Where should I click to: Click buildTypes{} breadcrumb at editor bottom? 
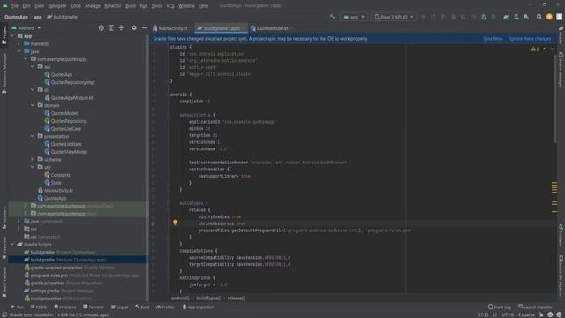coord(208,299)
